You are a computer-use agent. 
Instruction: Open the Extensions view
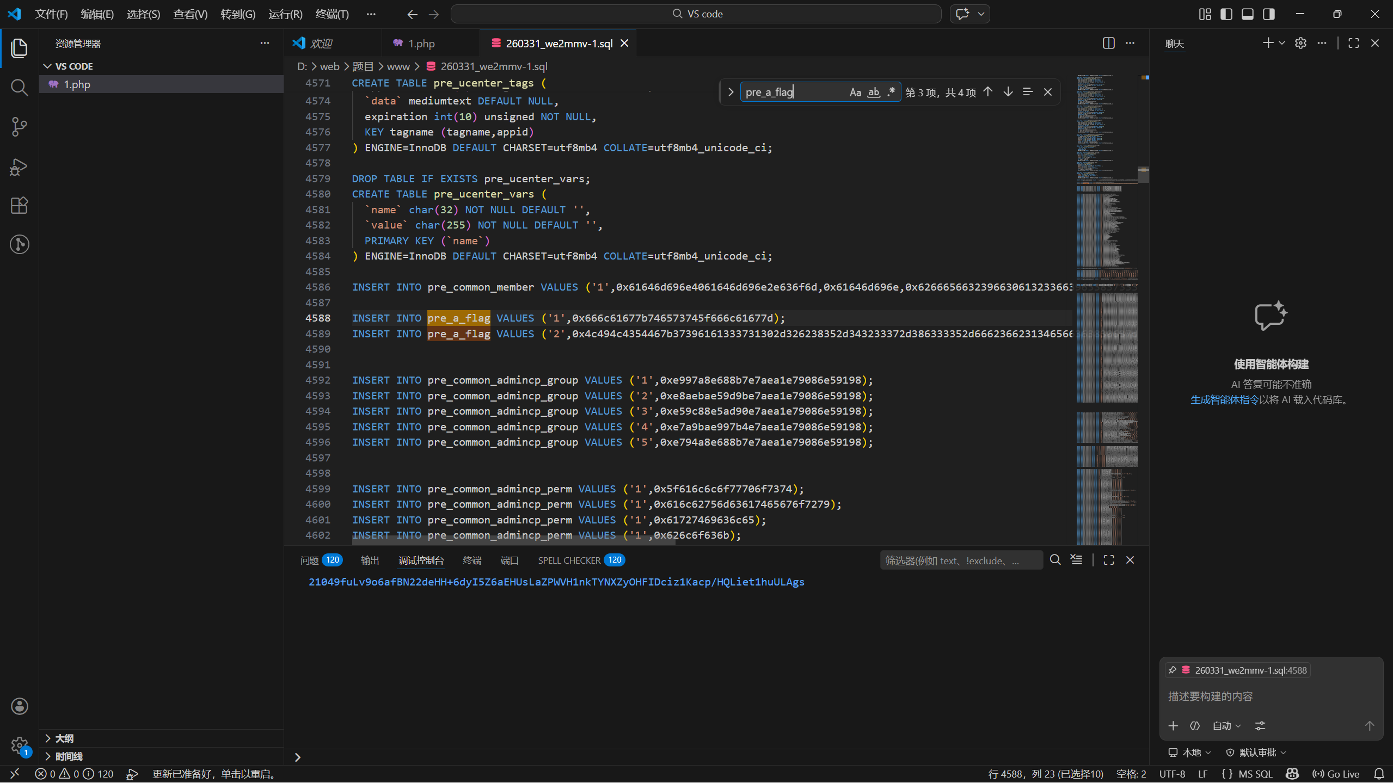pyautogui.click(x=19, y=206)
